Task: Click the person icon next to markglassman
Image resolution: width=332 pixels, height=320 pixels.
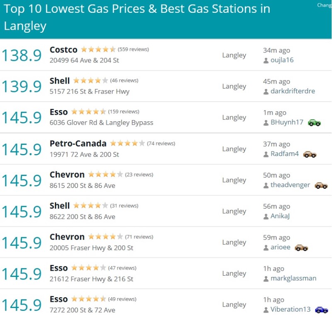Action: pyautogui.click(x=266, y=279)
